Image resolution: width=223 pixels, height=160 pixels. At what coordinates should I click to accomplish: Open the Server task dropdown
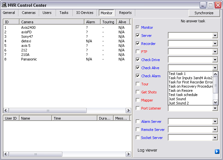coord(215,36)
